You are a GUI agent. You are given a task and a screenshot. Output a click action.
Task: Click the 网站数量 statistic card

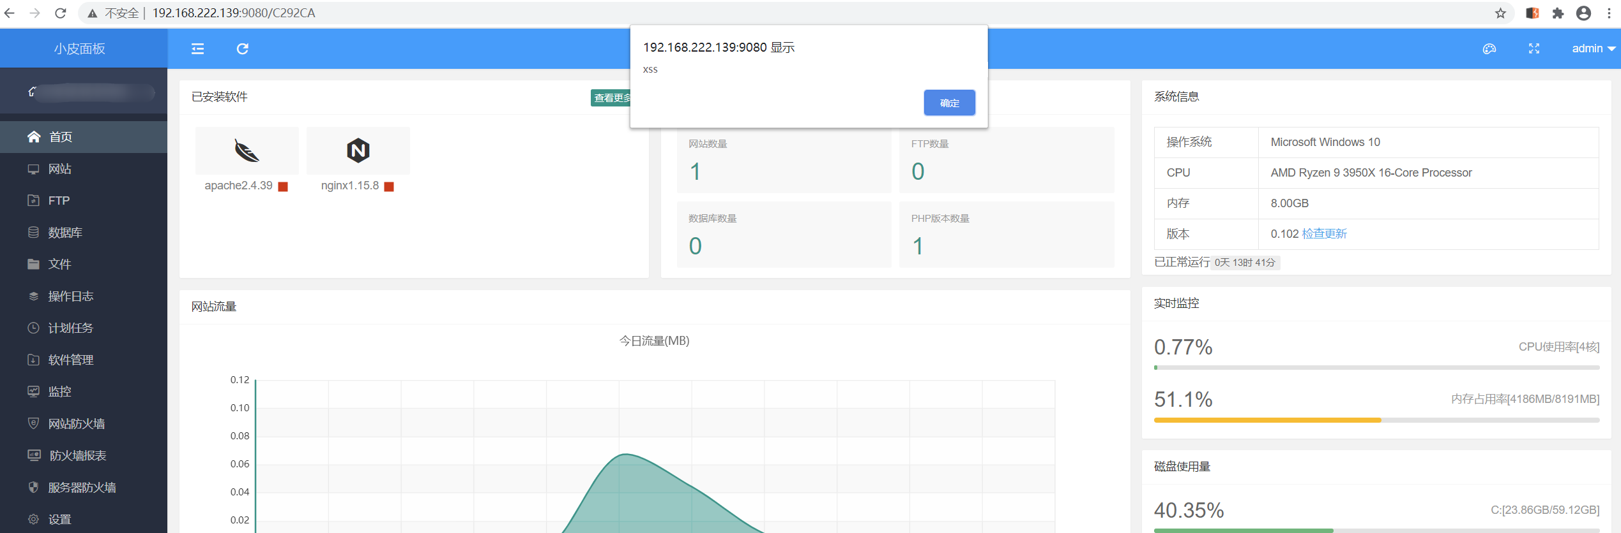[x=784, y=160]
